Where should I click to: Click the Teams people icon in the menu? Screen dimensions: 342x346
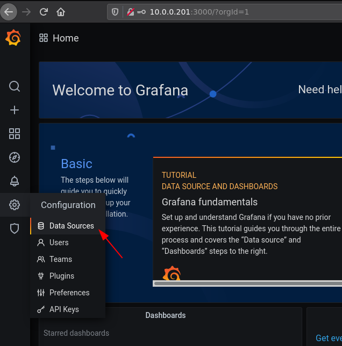point(41,259)
